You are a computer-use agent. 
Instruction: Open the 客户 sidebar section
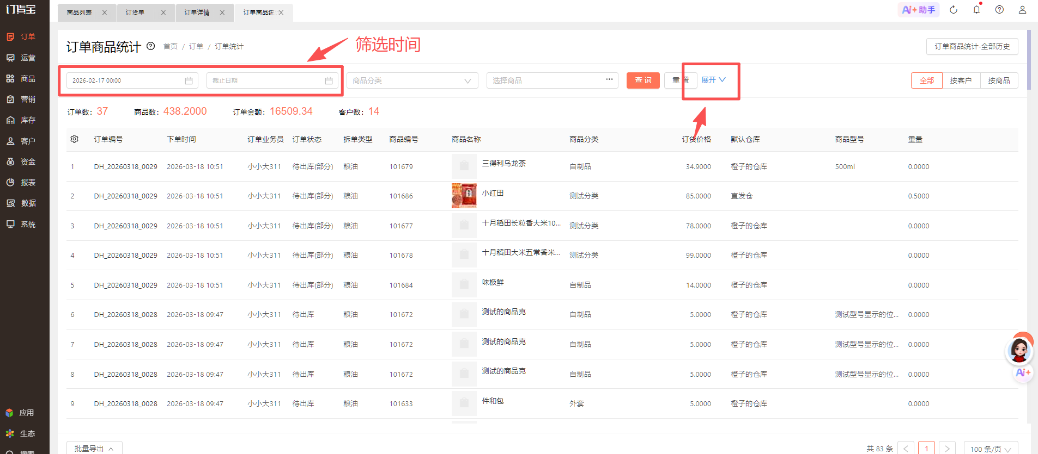(21, 141)
